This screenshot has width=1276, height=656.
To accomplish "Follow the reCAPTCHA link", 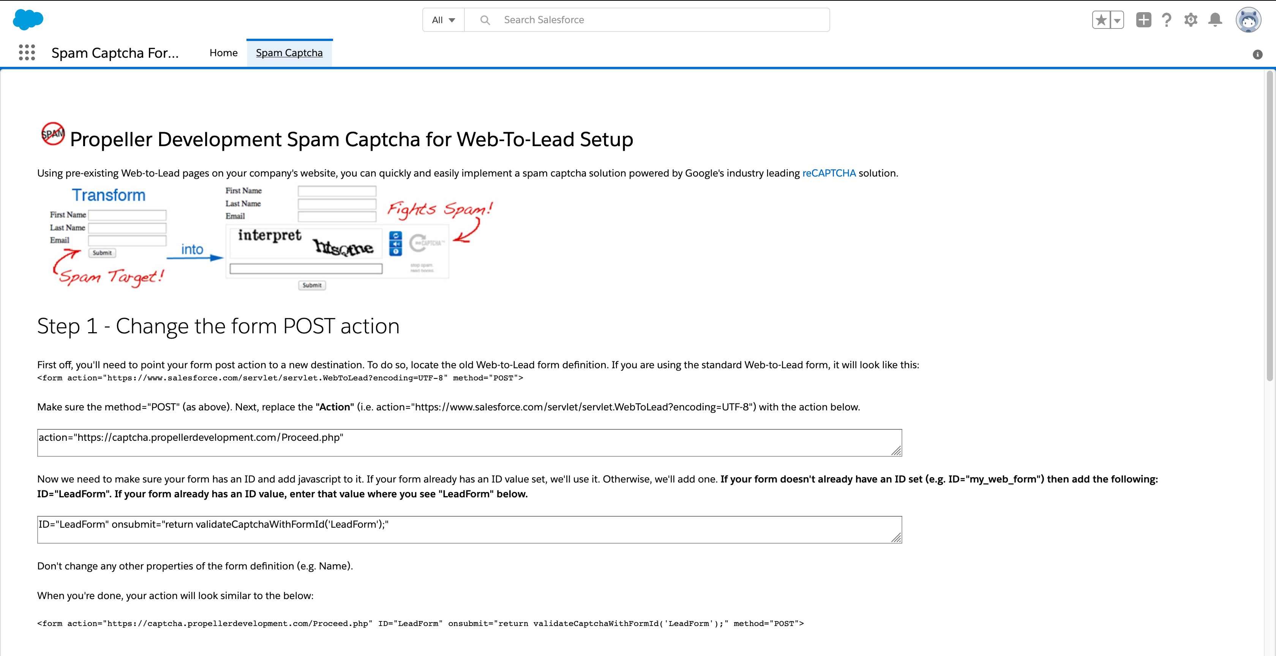I will [829, 173].
